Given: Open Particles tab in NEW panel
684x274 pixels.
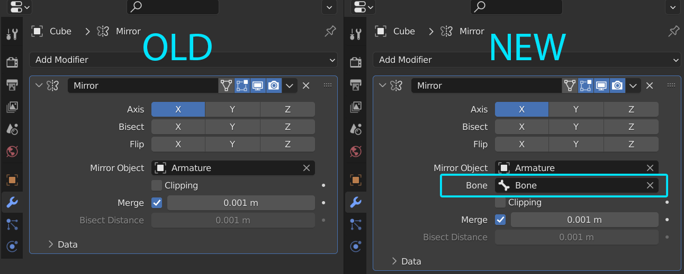Looking at the screenshot, I should tap(356, 224).
